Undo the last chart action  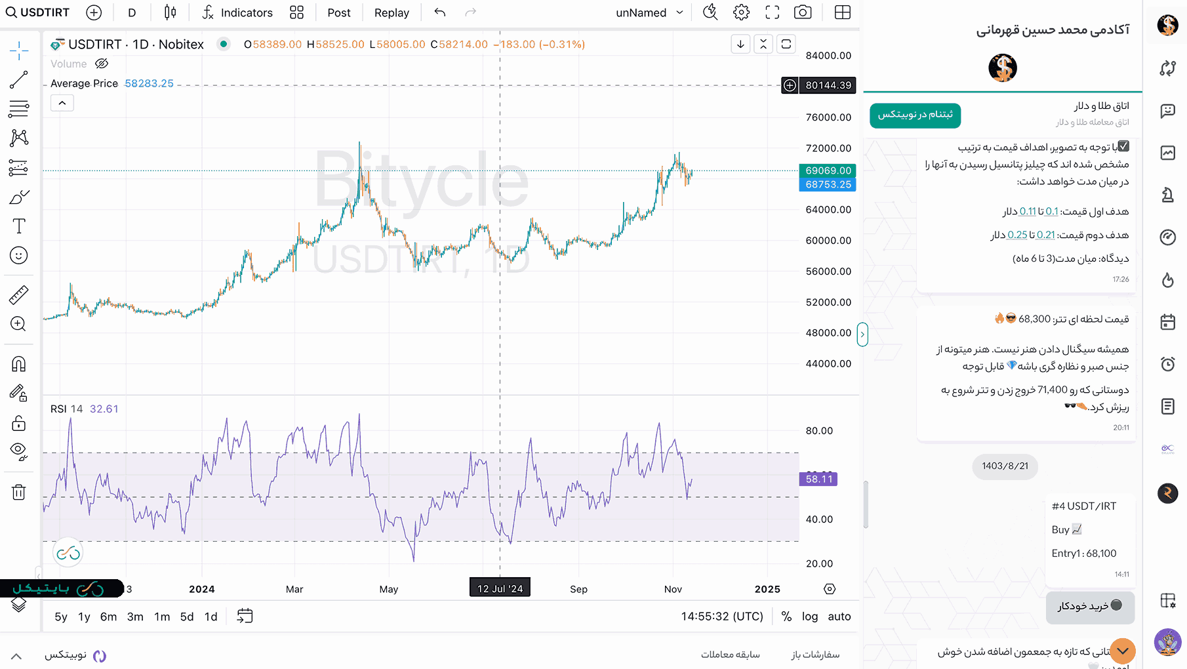click(x=440, y=12)
